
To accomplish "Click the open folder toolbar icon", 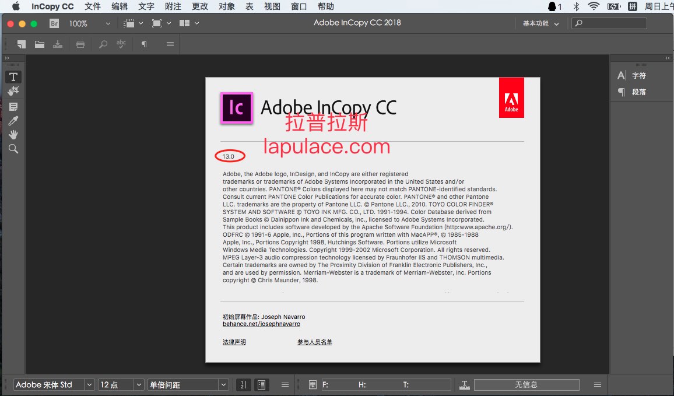I will point(40,44).
